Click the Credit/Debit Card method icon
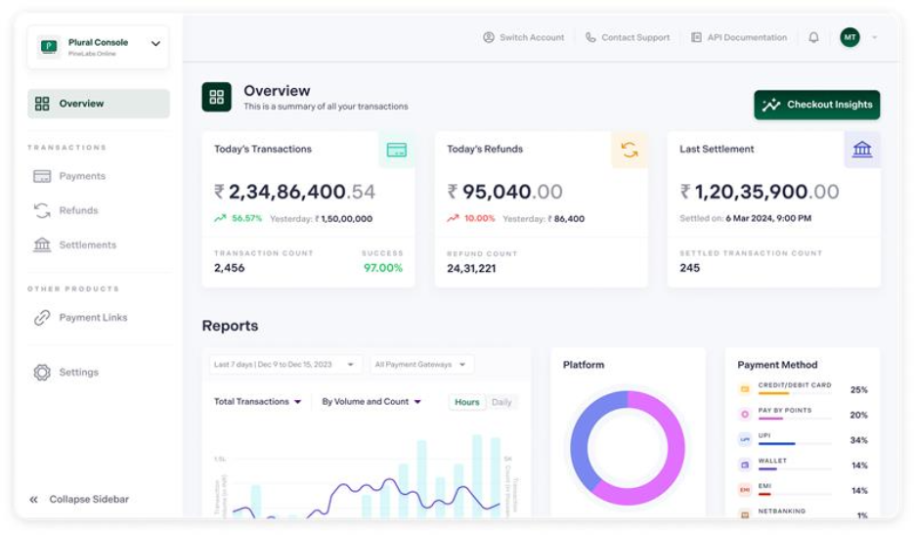 [x=745, y=389]
